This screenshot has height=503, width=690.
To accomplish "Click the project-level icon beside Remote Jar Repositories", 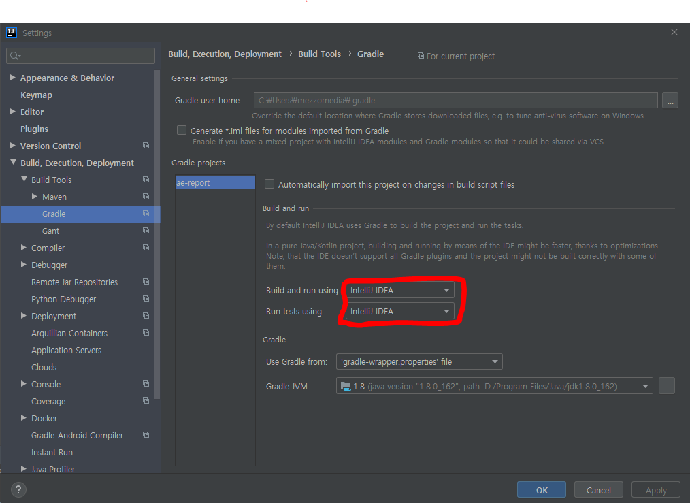I will pos(146,282).
